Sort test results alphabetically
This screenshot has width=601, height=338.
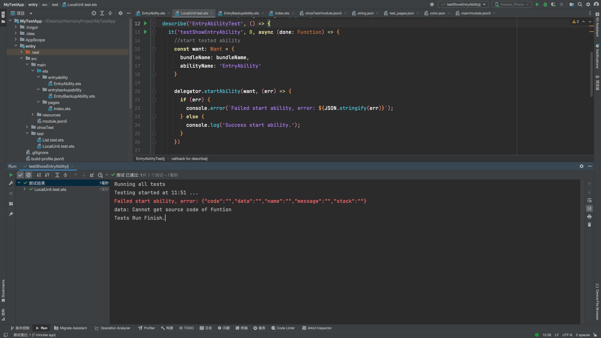(39, 175)
